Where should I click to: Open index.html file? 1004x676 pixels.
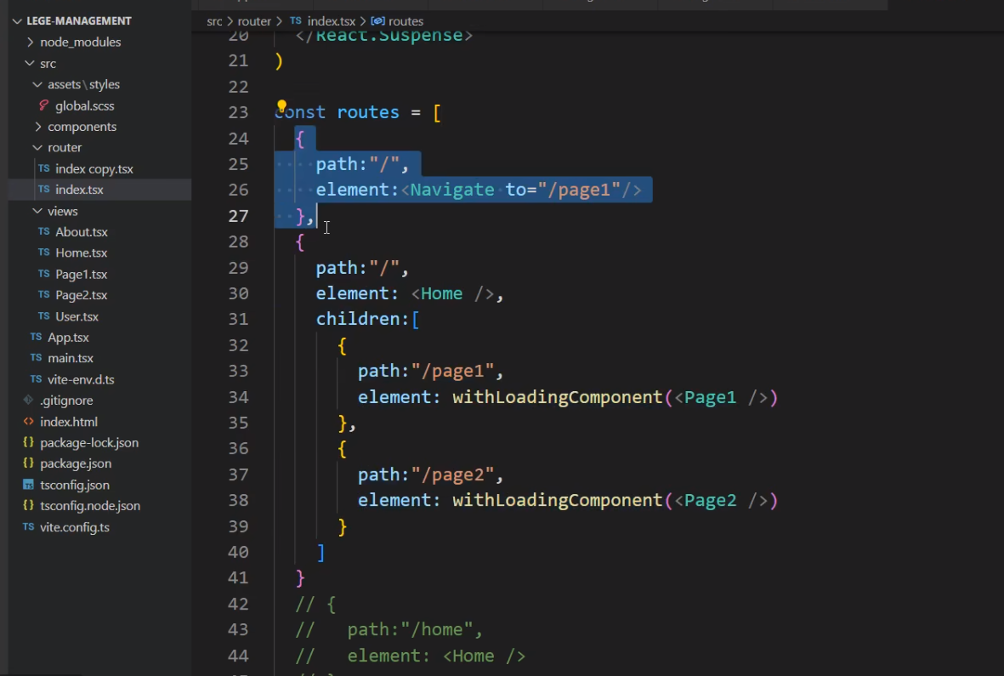click(69, 422)
